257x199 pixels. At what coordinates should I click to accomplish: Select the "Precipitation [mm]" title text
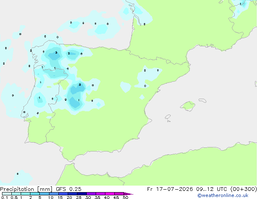[26, 189]
